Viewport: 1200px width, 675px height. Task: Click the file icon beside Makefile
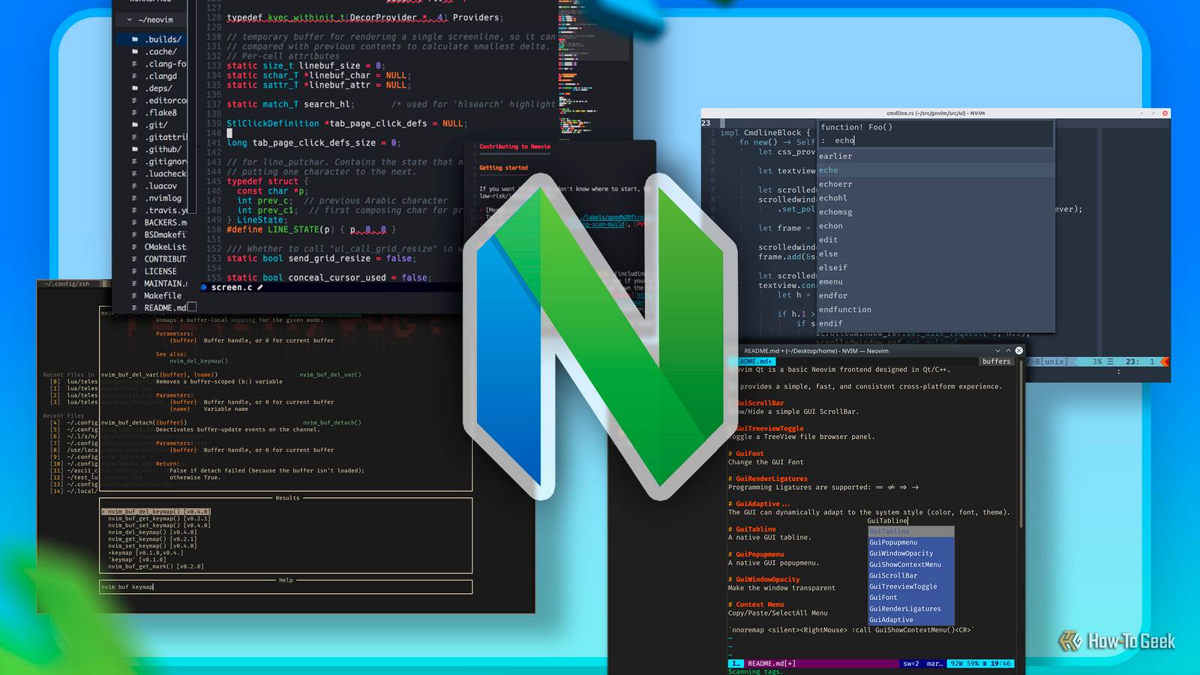click(x=134, y=295)
